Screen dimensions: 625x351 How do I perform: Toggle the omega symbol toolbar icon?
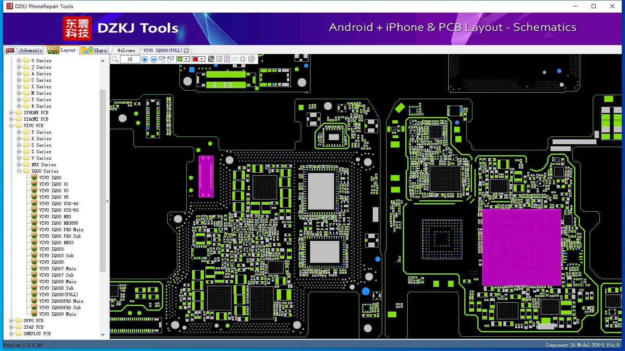tap(243, 59)
